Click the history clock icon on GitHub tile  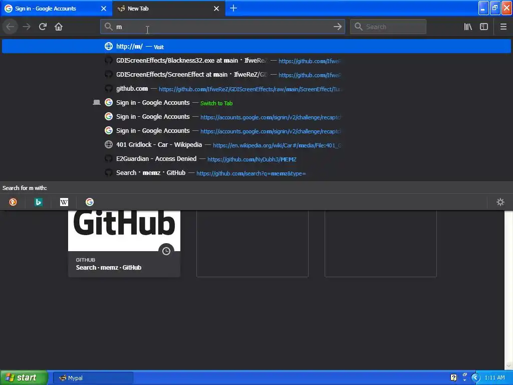(x=166, y=251)
